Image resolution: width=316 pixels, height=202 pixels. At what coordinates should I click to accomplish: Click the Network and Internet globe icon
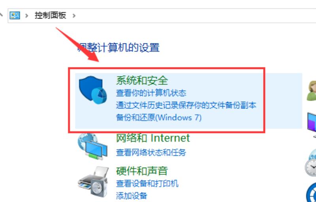(93, 146)
